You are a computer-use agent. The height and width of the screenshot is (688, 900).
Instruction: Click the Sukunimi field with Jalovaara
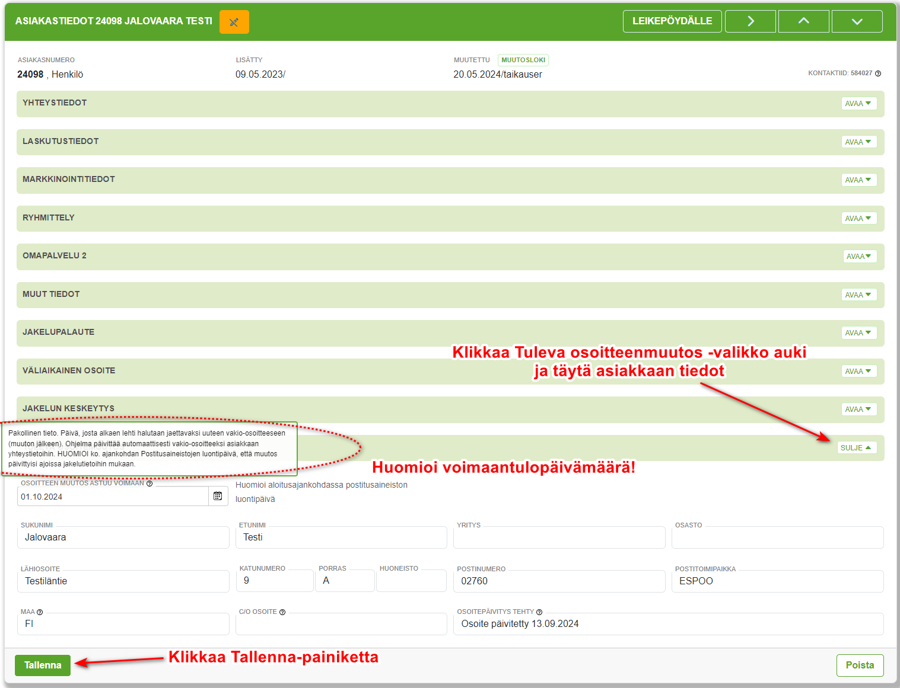(x=123, y=537)
